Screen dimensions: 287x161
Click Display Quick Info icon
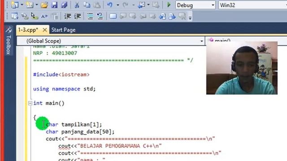(35, 17)
